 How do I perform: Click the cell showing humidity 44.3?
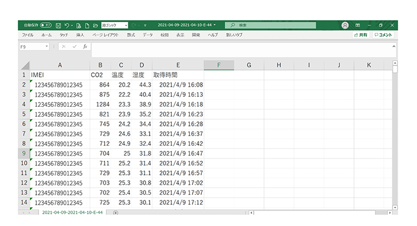(142, 85)
